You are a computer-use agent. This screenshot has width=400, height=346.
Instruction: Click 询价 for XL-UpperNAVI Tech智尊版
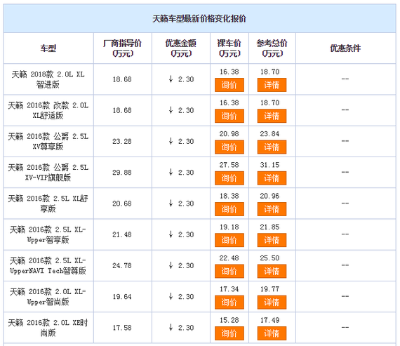[229, 271]
